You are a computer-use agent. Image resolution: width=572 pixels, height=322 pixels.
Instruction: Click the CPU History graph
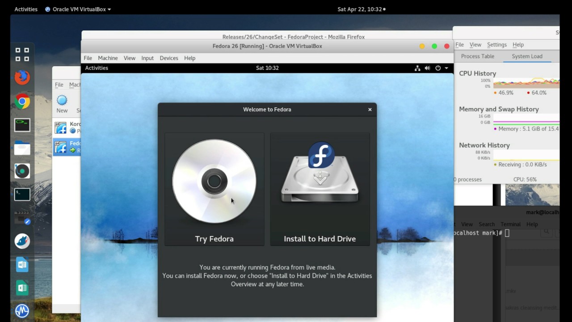tap(526, 83)
